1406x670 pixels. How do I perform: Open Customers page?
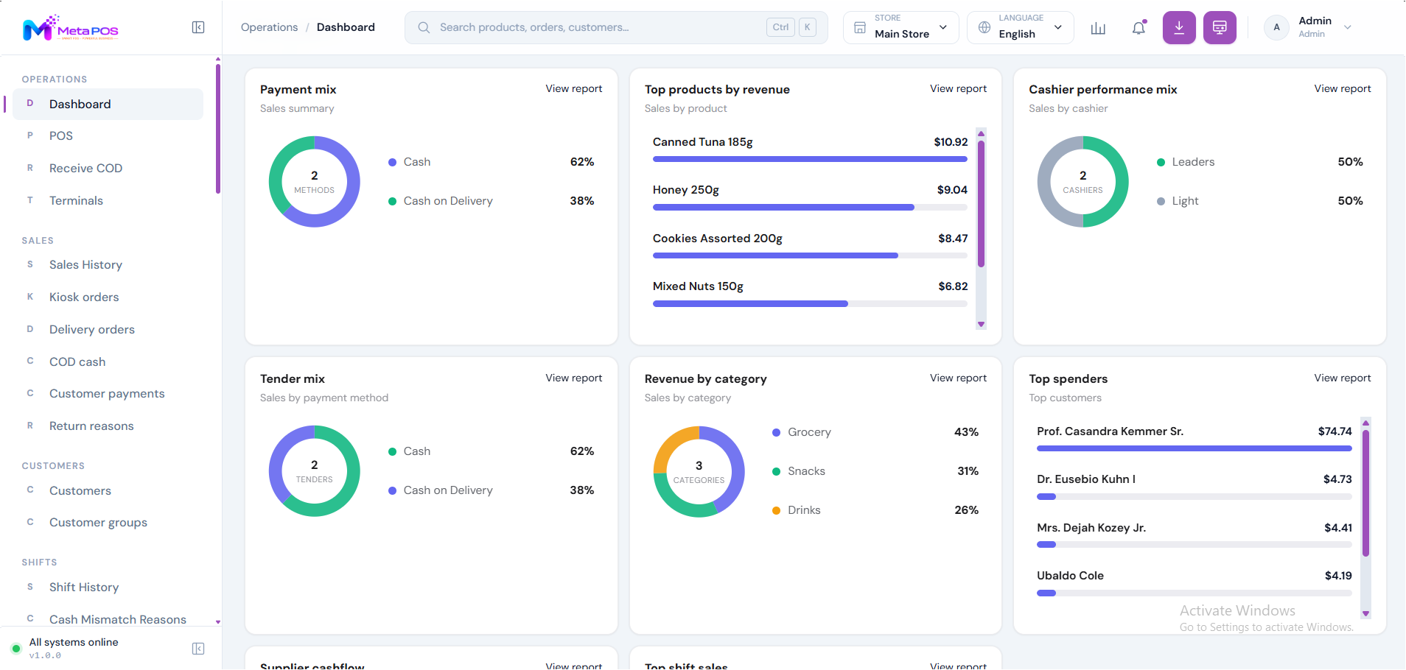tap(108, 491)
